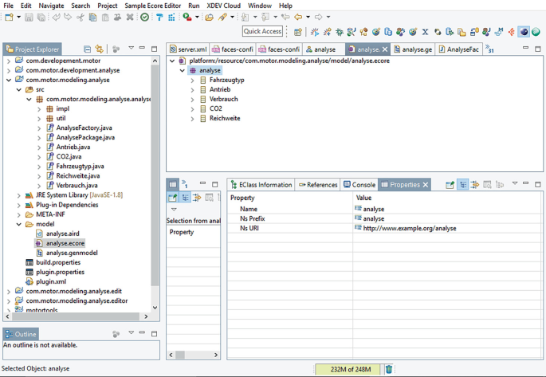Viewport: 546px width, 377px height.
Task: Click the Ns URI value field
Action: 410,228
